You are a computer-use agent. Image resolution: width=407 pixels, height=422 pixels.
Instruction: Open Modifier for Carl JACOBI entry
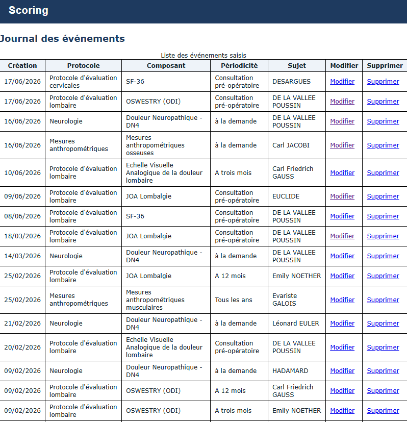tap(342, 145)
